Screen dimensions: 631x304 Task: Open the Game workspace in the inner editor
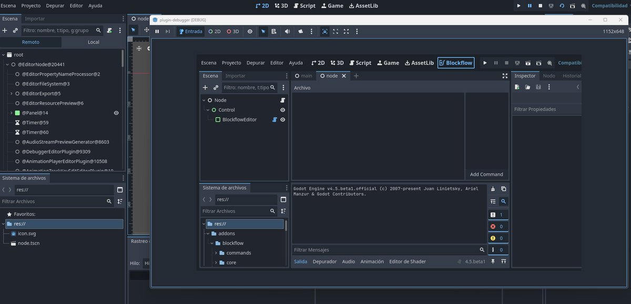387,63
